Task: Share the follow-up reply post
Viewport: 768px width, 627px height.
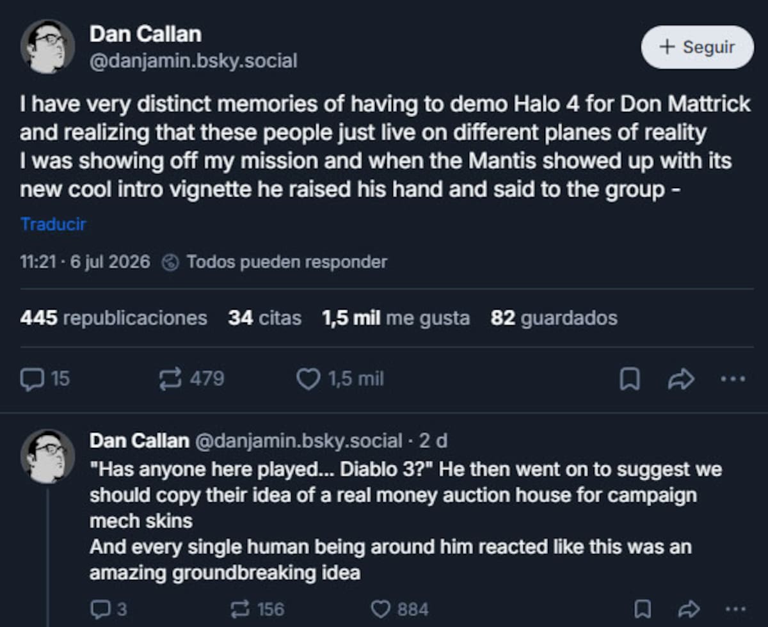Action: [x=687, y=608]
